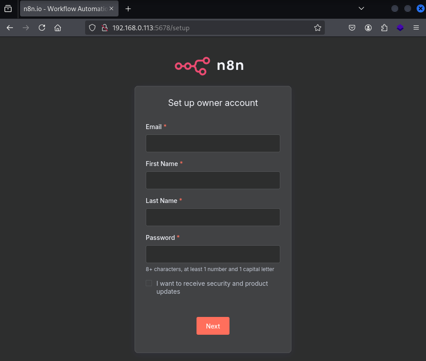This screenshot has height=361, width=426.
Task: Click the n8n logo icon
Action: (192, 66)
